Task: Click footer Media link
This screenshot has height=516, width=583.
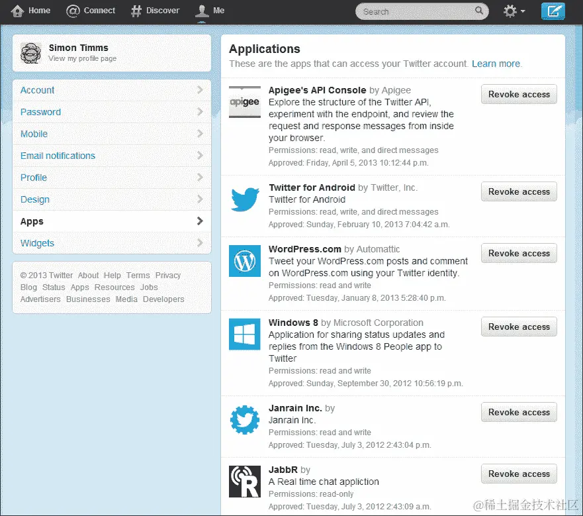Action: click(x=126, y=299)
